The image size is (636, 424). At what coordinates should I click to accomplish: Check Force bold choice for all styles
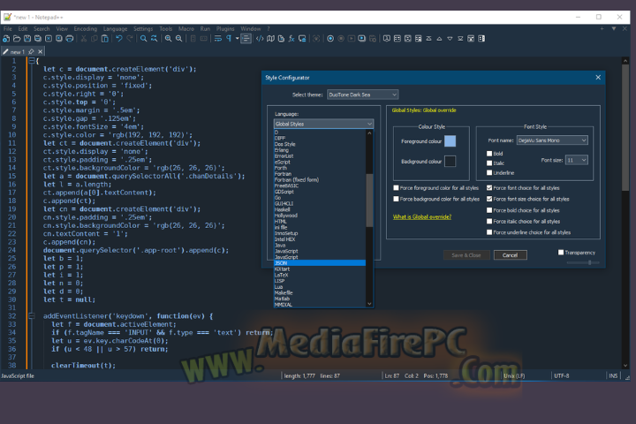pyautogui.click(x=489, y=210)
